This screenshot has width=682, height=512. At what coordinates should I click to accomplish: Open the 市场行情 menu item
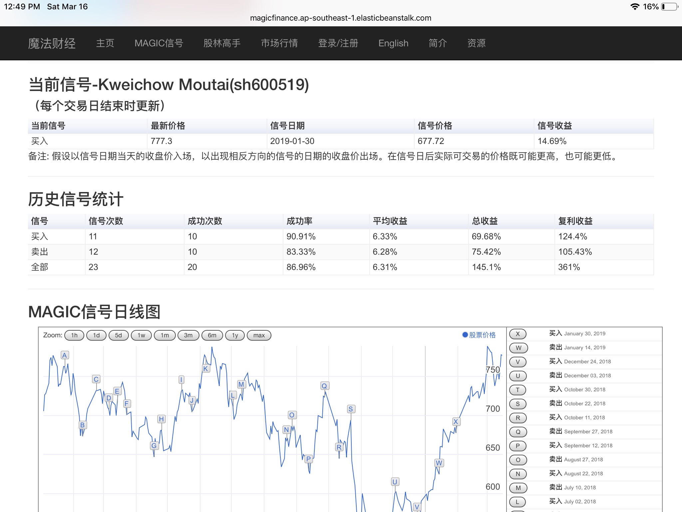pos(279,43)
